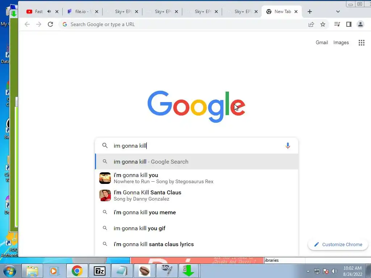Open media controls icon in toolbar
This screenshot has height=278, width=371.
[x=337, y=24]
